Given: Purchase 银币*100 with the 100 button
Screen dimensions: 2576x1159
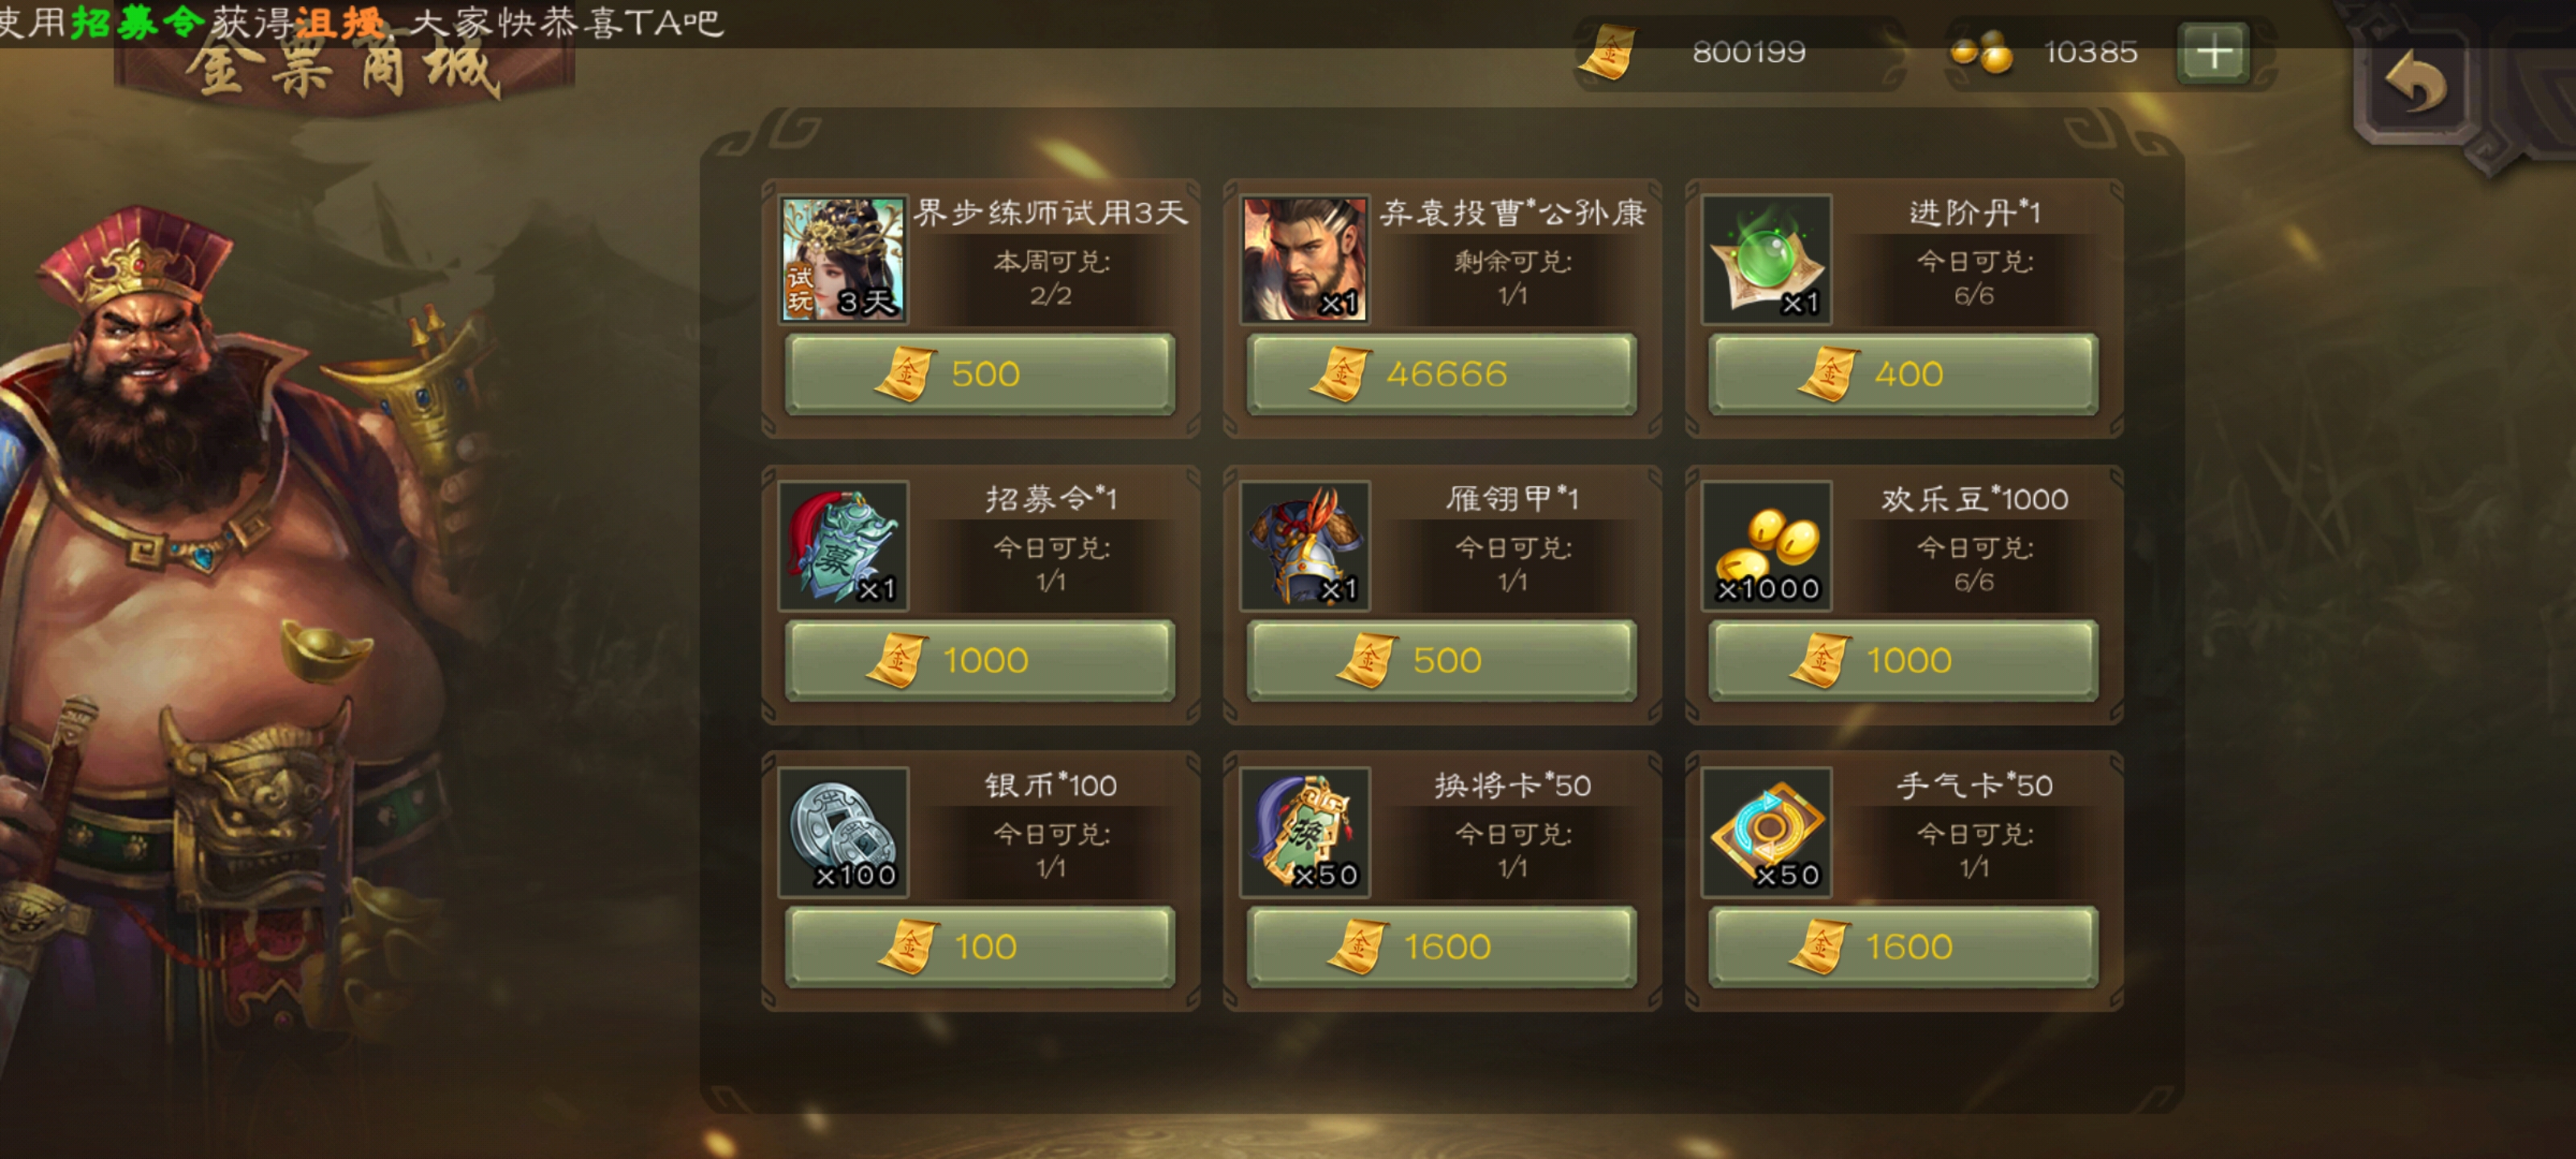Looking at the screenshot, I should [980, 945].
